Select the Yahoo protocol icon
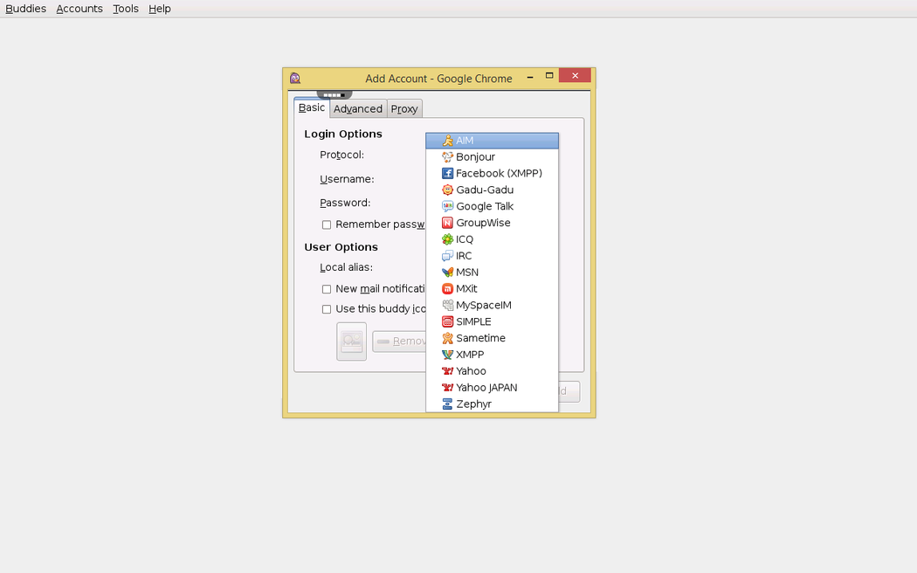Viewport: 917px width, 573px height. tap(447, 371)
